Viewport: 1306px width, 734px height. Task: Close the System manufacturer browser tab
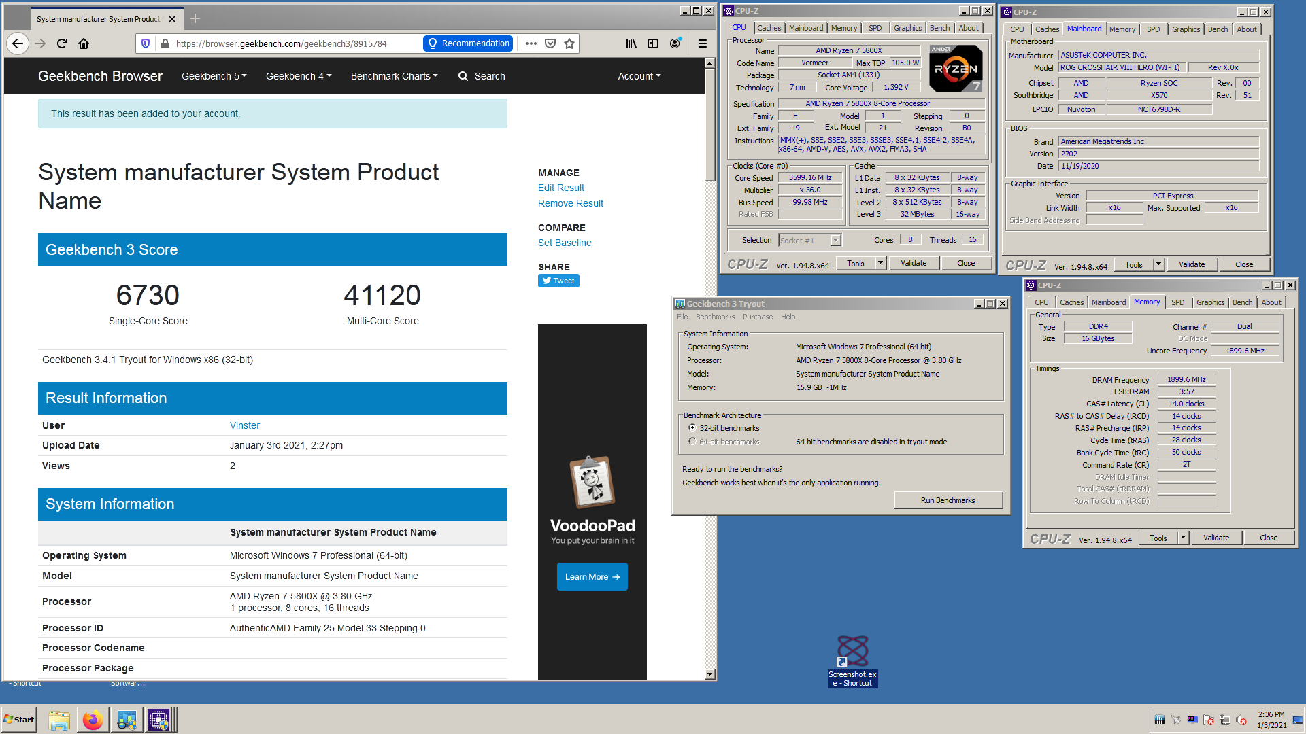tap(172, 19)
